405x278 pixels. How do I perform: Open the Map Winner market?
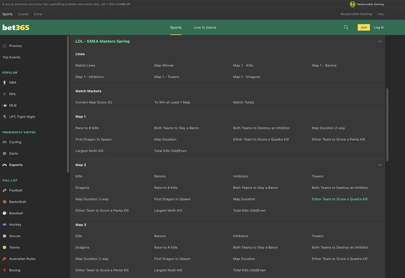(x=164, y=66)
